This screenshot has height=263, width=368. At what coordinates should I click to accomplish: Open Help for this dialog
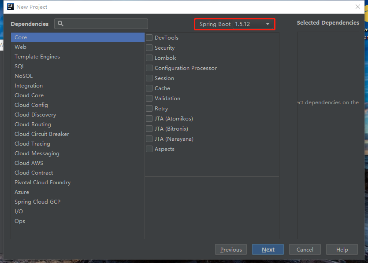pyautogui.click(x=342, y=249)
